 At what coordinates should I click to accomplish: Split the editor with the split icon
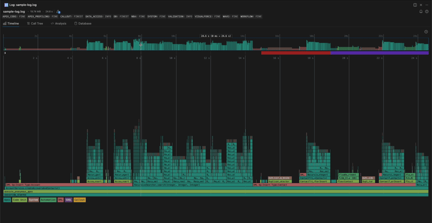click(x=415, y=5)
